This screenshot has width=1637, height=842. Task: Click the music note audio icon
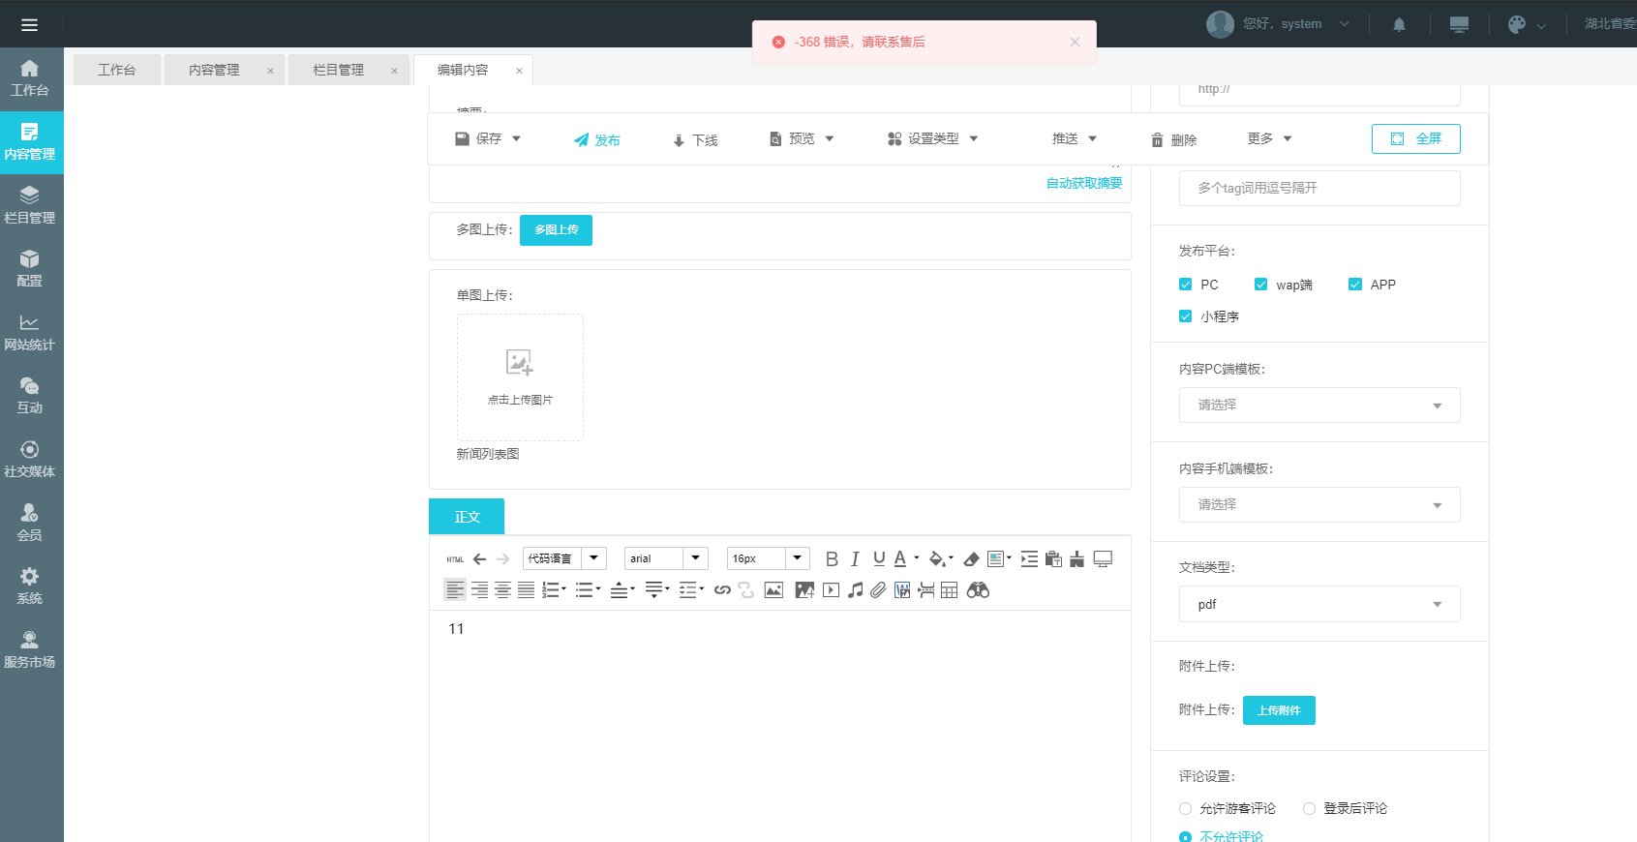tap(855, 590)
